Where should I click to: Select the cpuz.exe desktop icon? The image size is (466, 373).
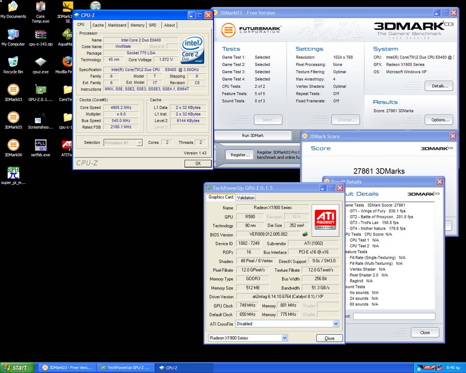click(41, 65)
